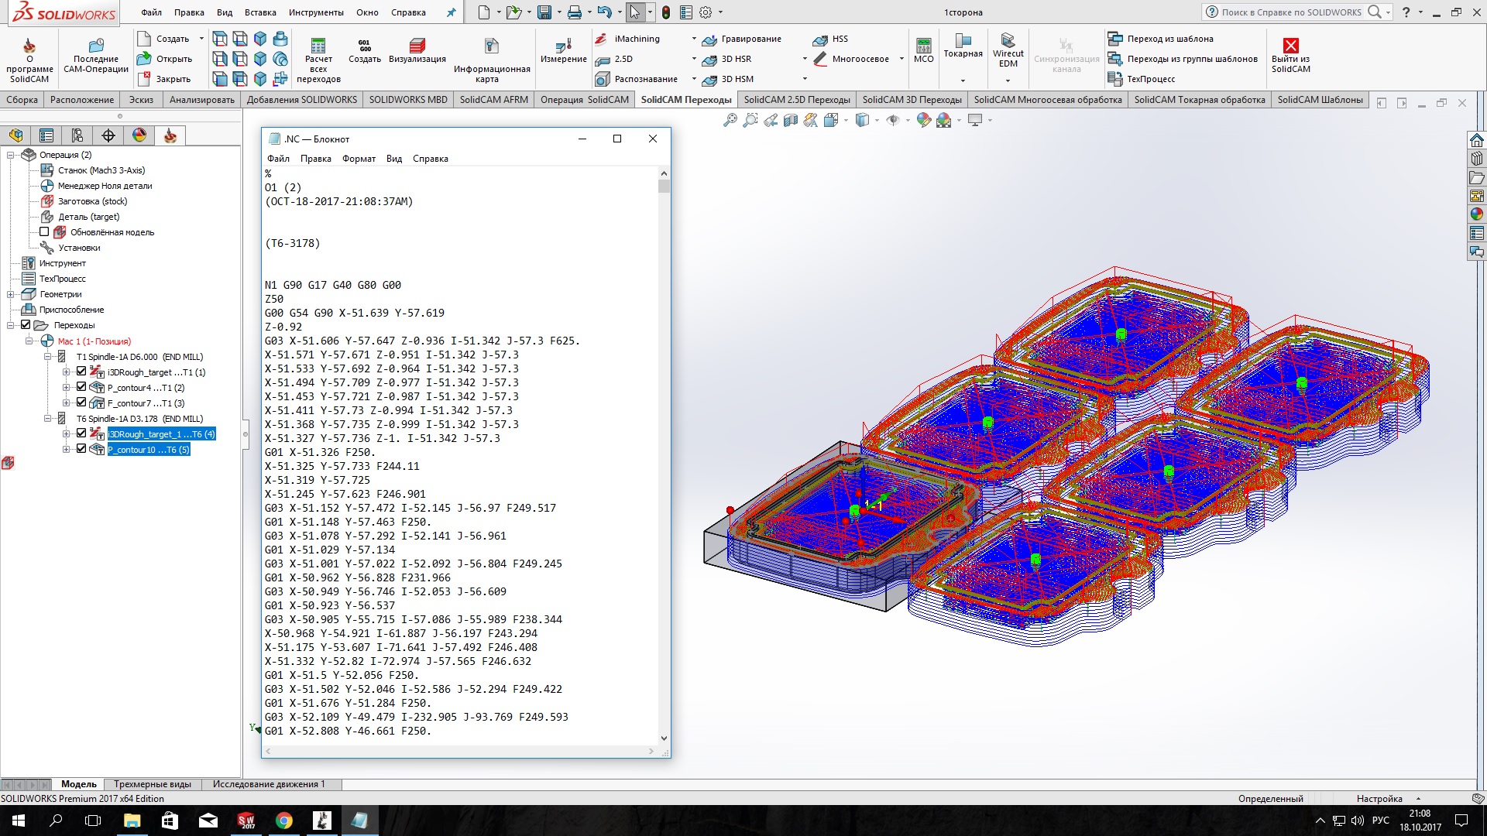Click the Информационная карта icon
This screenshot has width=1487, height=836.
click(491, 46)
